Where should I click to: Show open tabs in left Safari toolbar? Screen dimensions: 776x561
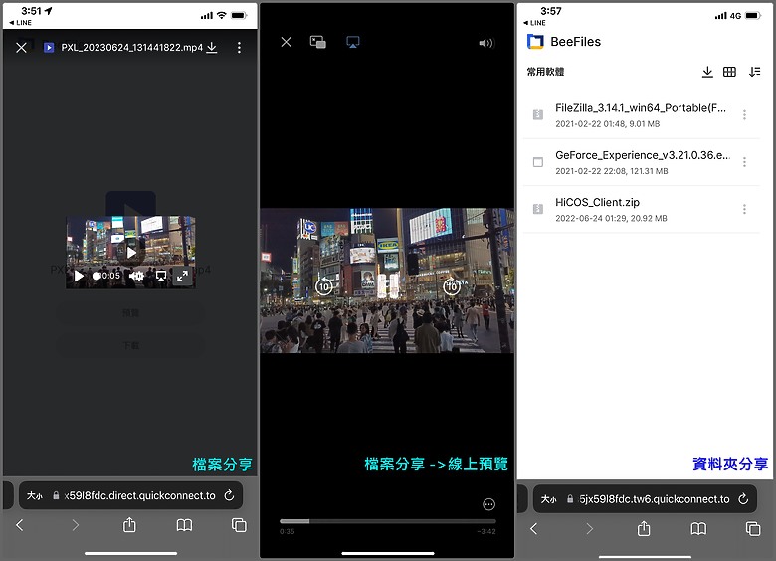coord(239,525)
